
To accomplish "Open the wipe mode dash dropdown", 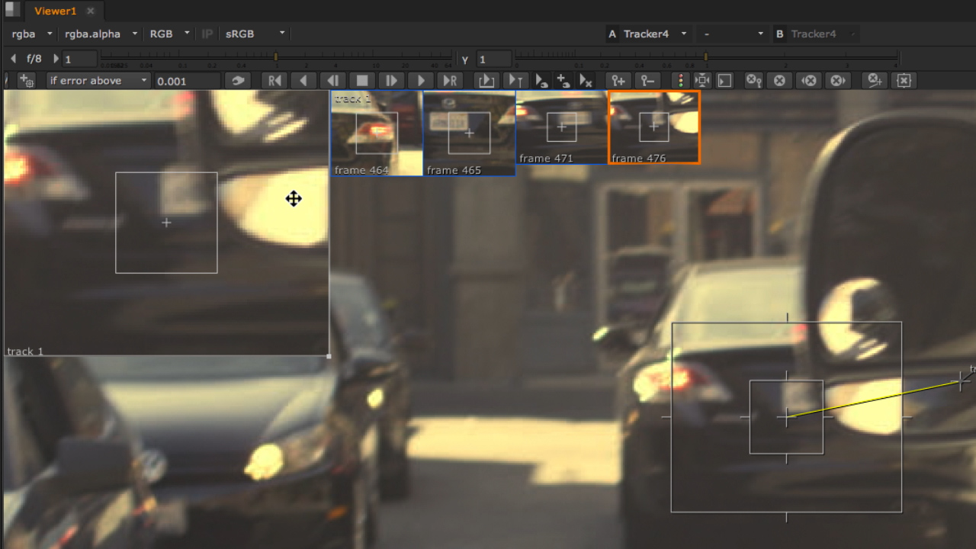I will [x=733, y=34].
